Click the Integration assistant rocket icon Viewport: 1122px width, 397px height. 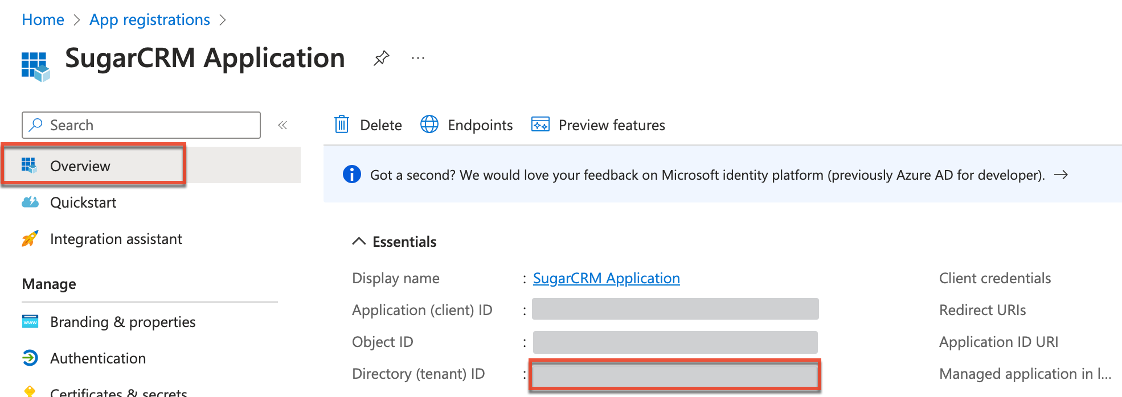click(x=30, y=238)
